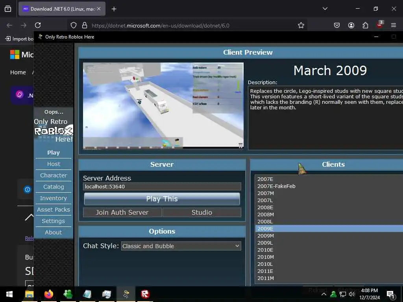
Task: Open Firefox shield tracking protection info
Action: (74, 25)
